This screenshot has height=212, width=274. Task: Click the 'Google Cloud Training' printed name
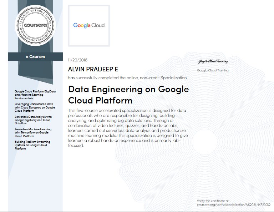tap(213, 70)
